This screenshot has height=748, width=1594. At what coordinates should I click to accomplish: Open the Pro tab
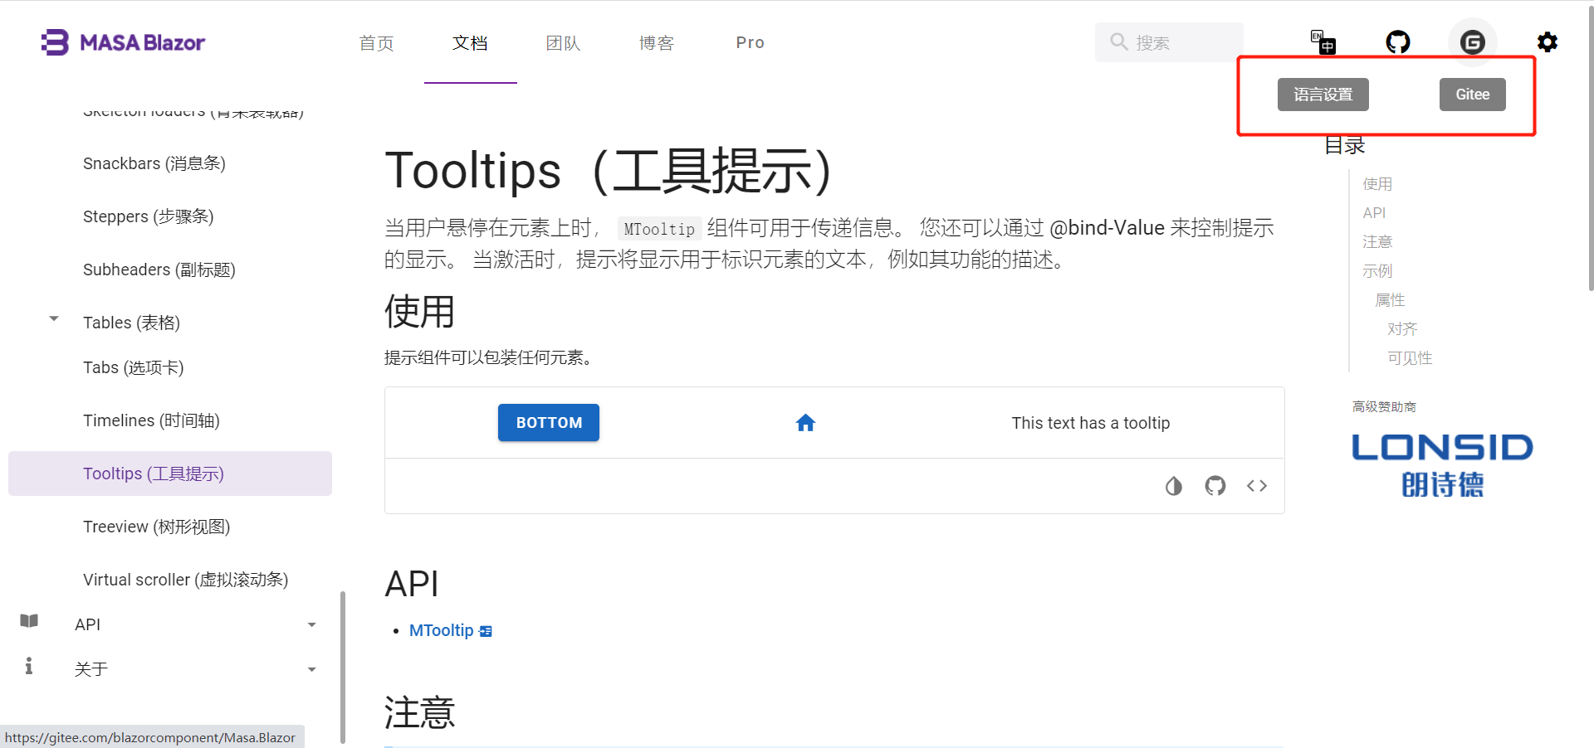[751, 42]
